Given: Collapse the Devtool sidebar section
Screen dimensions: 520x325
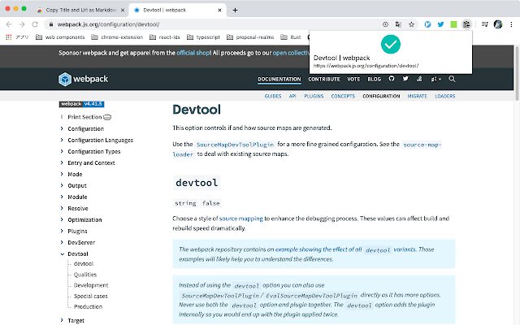Looking at the screenshot, I should pos(62,254).
